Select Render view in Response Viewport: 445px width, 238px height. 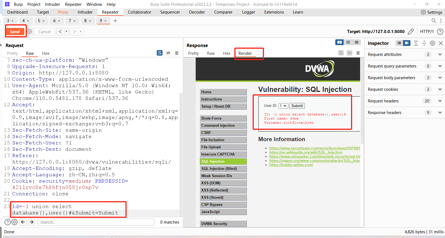(x=245, y=53)
